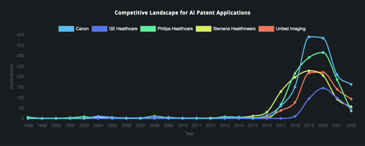Viewport: 365px width, 146px height.
Task: Toggle United Imaging legend label
Action: [291, 29]
